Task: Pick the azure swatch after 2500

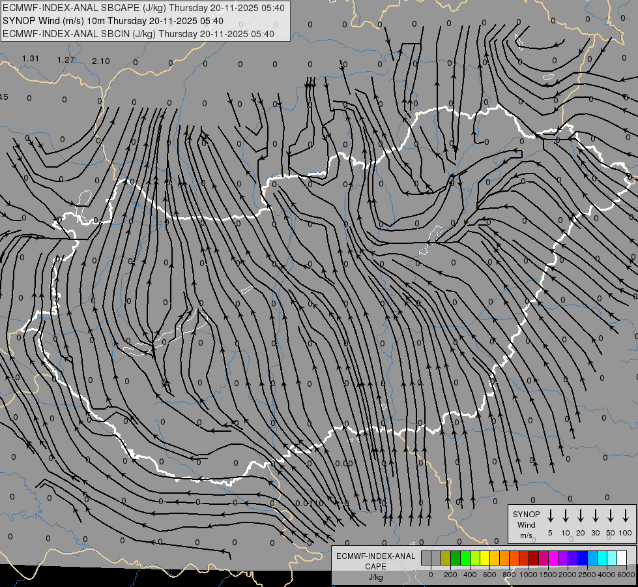Action: (x=592, y=558)
